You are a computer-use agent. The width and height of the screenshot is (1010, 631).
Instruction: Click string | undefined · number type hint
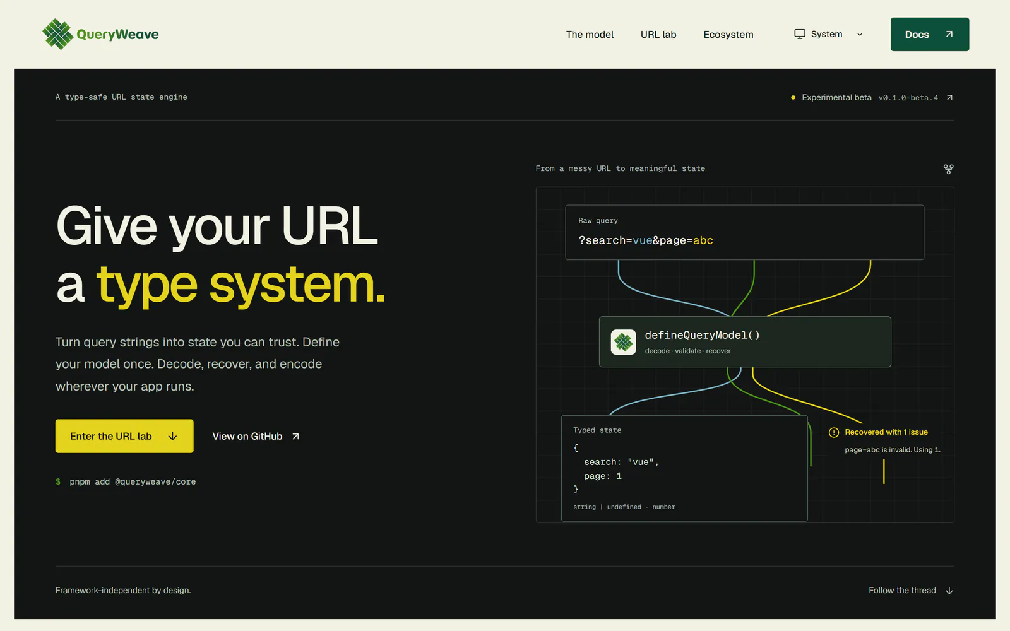[624, 507]
